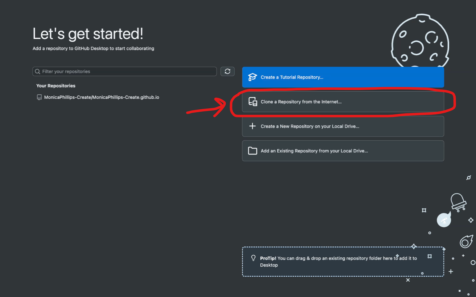Add an Existing Repository from your Local Drive
This screenshot has width=476, height=297.
[343, 151]
